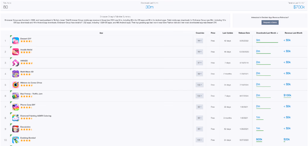Sort by Downloads Last Month column

[x=267, y=33]
